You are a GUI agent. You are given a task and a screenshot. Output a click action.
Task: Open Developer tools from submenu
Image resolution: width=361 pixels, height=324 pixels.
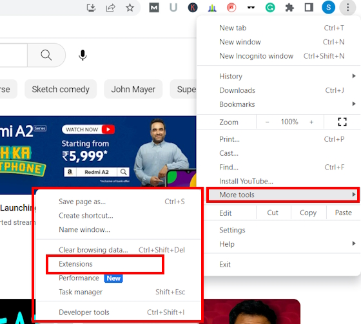point(119,312)
